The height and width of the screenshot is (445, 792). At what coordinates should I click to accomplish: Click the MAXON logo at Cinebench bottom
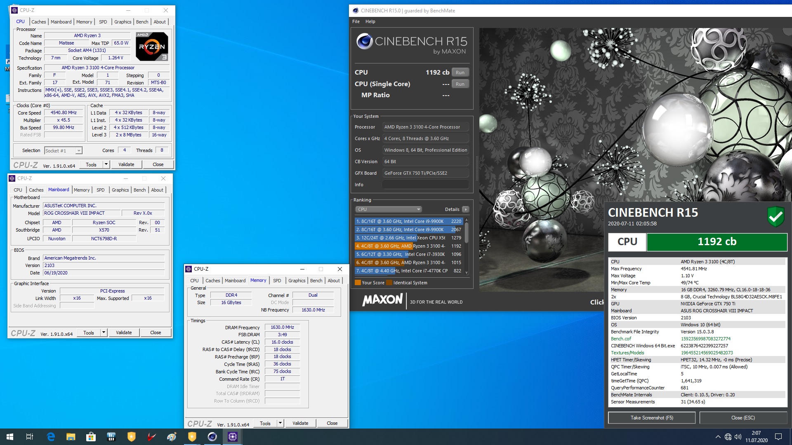pos(382,300)
